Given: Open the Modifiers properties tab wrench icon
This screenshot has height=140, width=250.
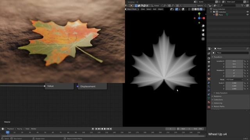Looking at the screenshot, I should pos(209,83).
